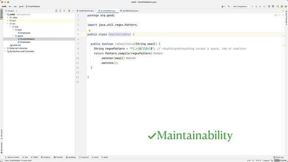288x162 pixels.
Task: Click 'srp' breadcrumb in navigation bar
Action: (15, 6)
